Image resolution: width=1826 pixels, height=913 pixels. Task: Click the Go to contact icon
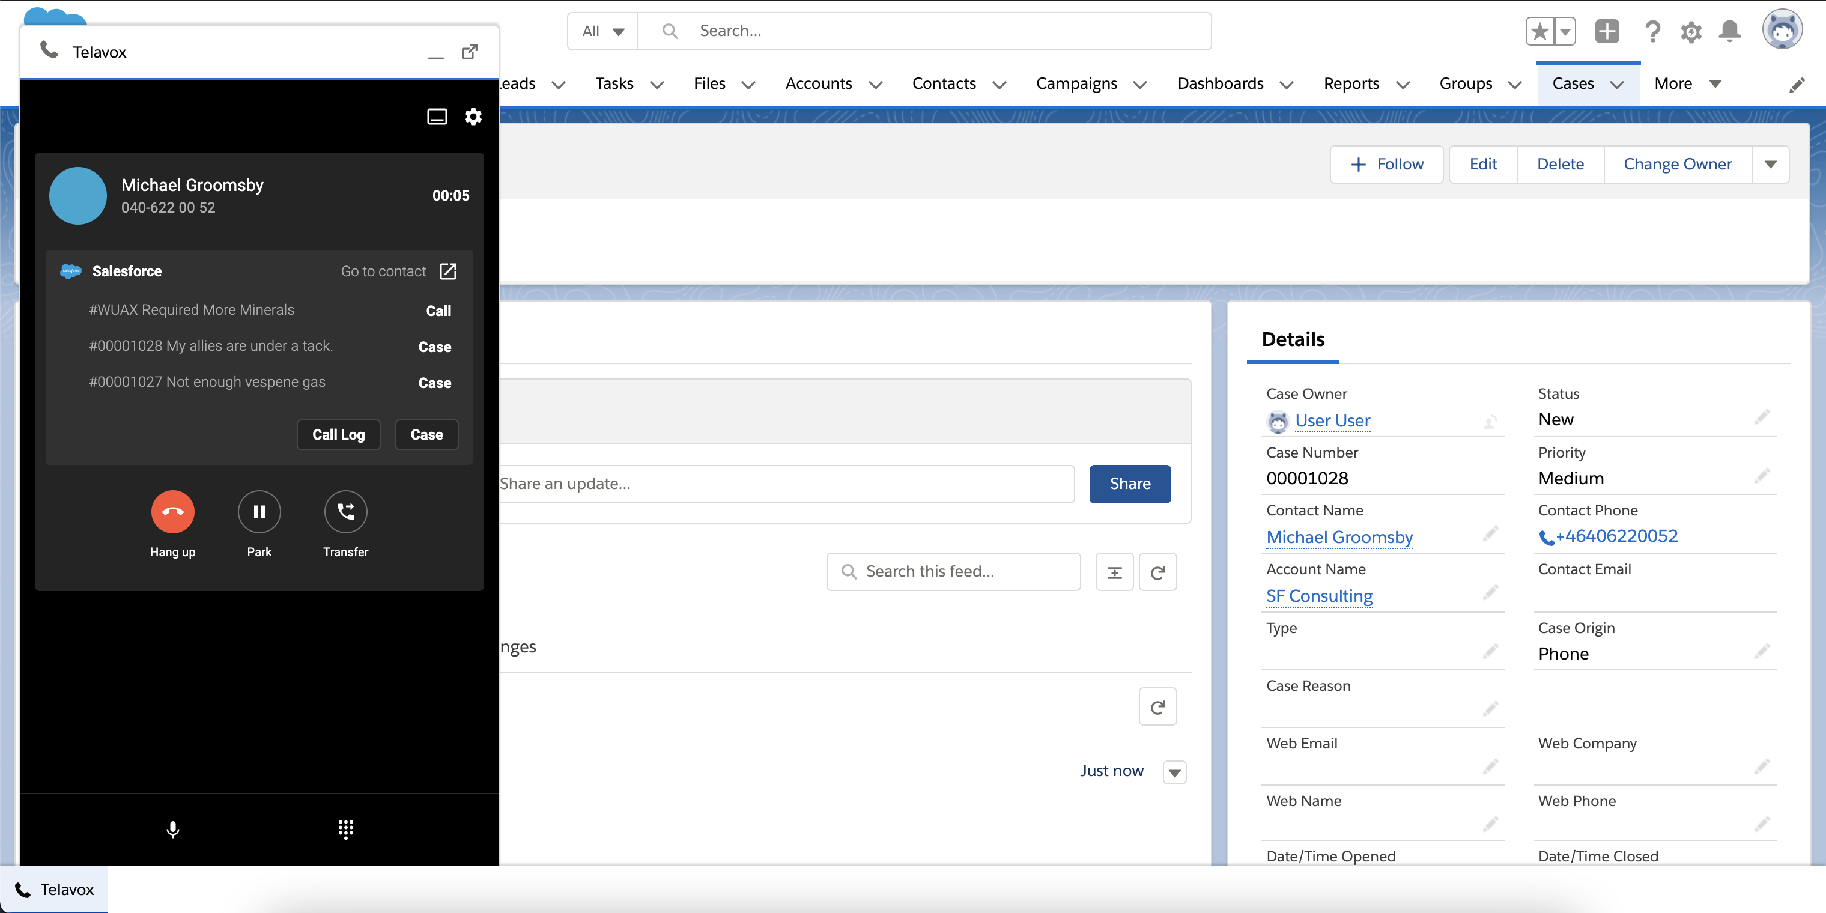click(448, 271)
